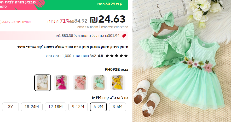This screenshot has width=231, height=122.
Task: Click the red discount tag icon
Action: coord(124,36)
